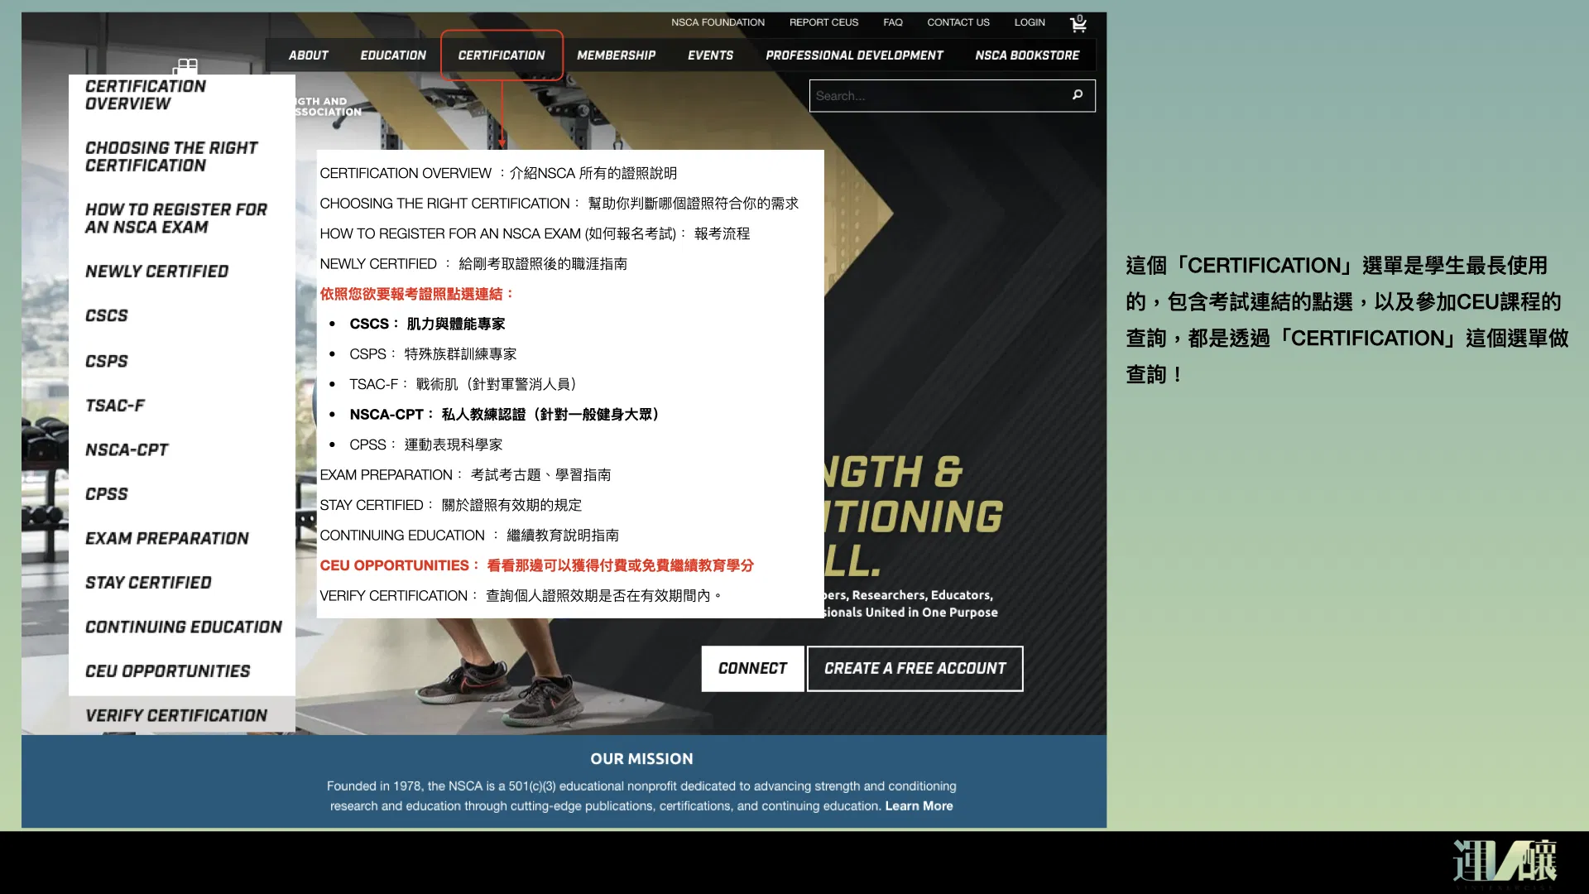Image resolution: width=1589 pixels, height=894 pixels.
Task: Visit the NSCA FOUNDATION link
Action: (718, 22)
